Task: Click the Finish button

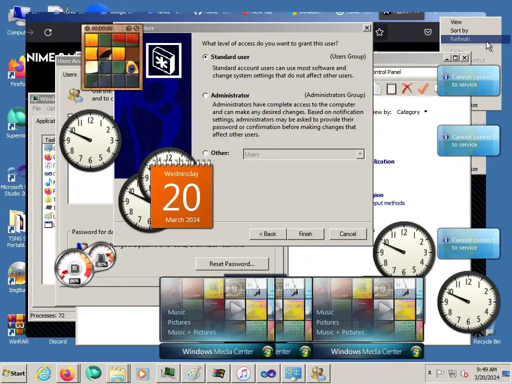Action: (x=305, y=234)
